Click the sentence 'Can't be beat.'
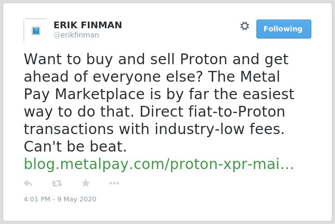The height and width of the screenshot is (224, 335). pos(75,146)
